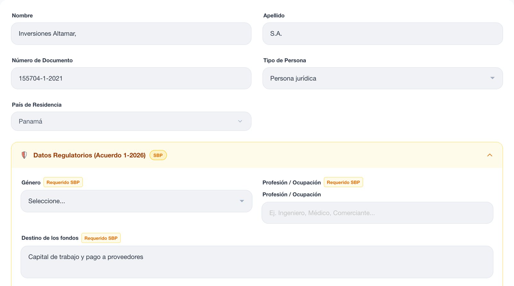
Task: Click the Género label
Action: coord(31,183)
